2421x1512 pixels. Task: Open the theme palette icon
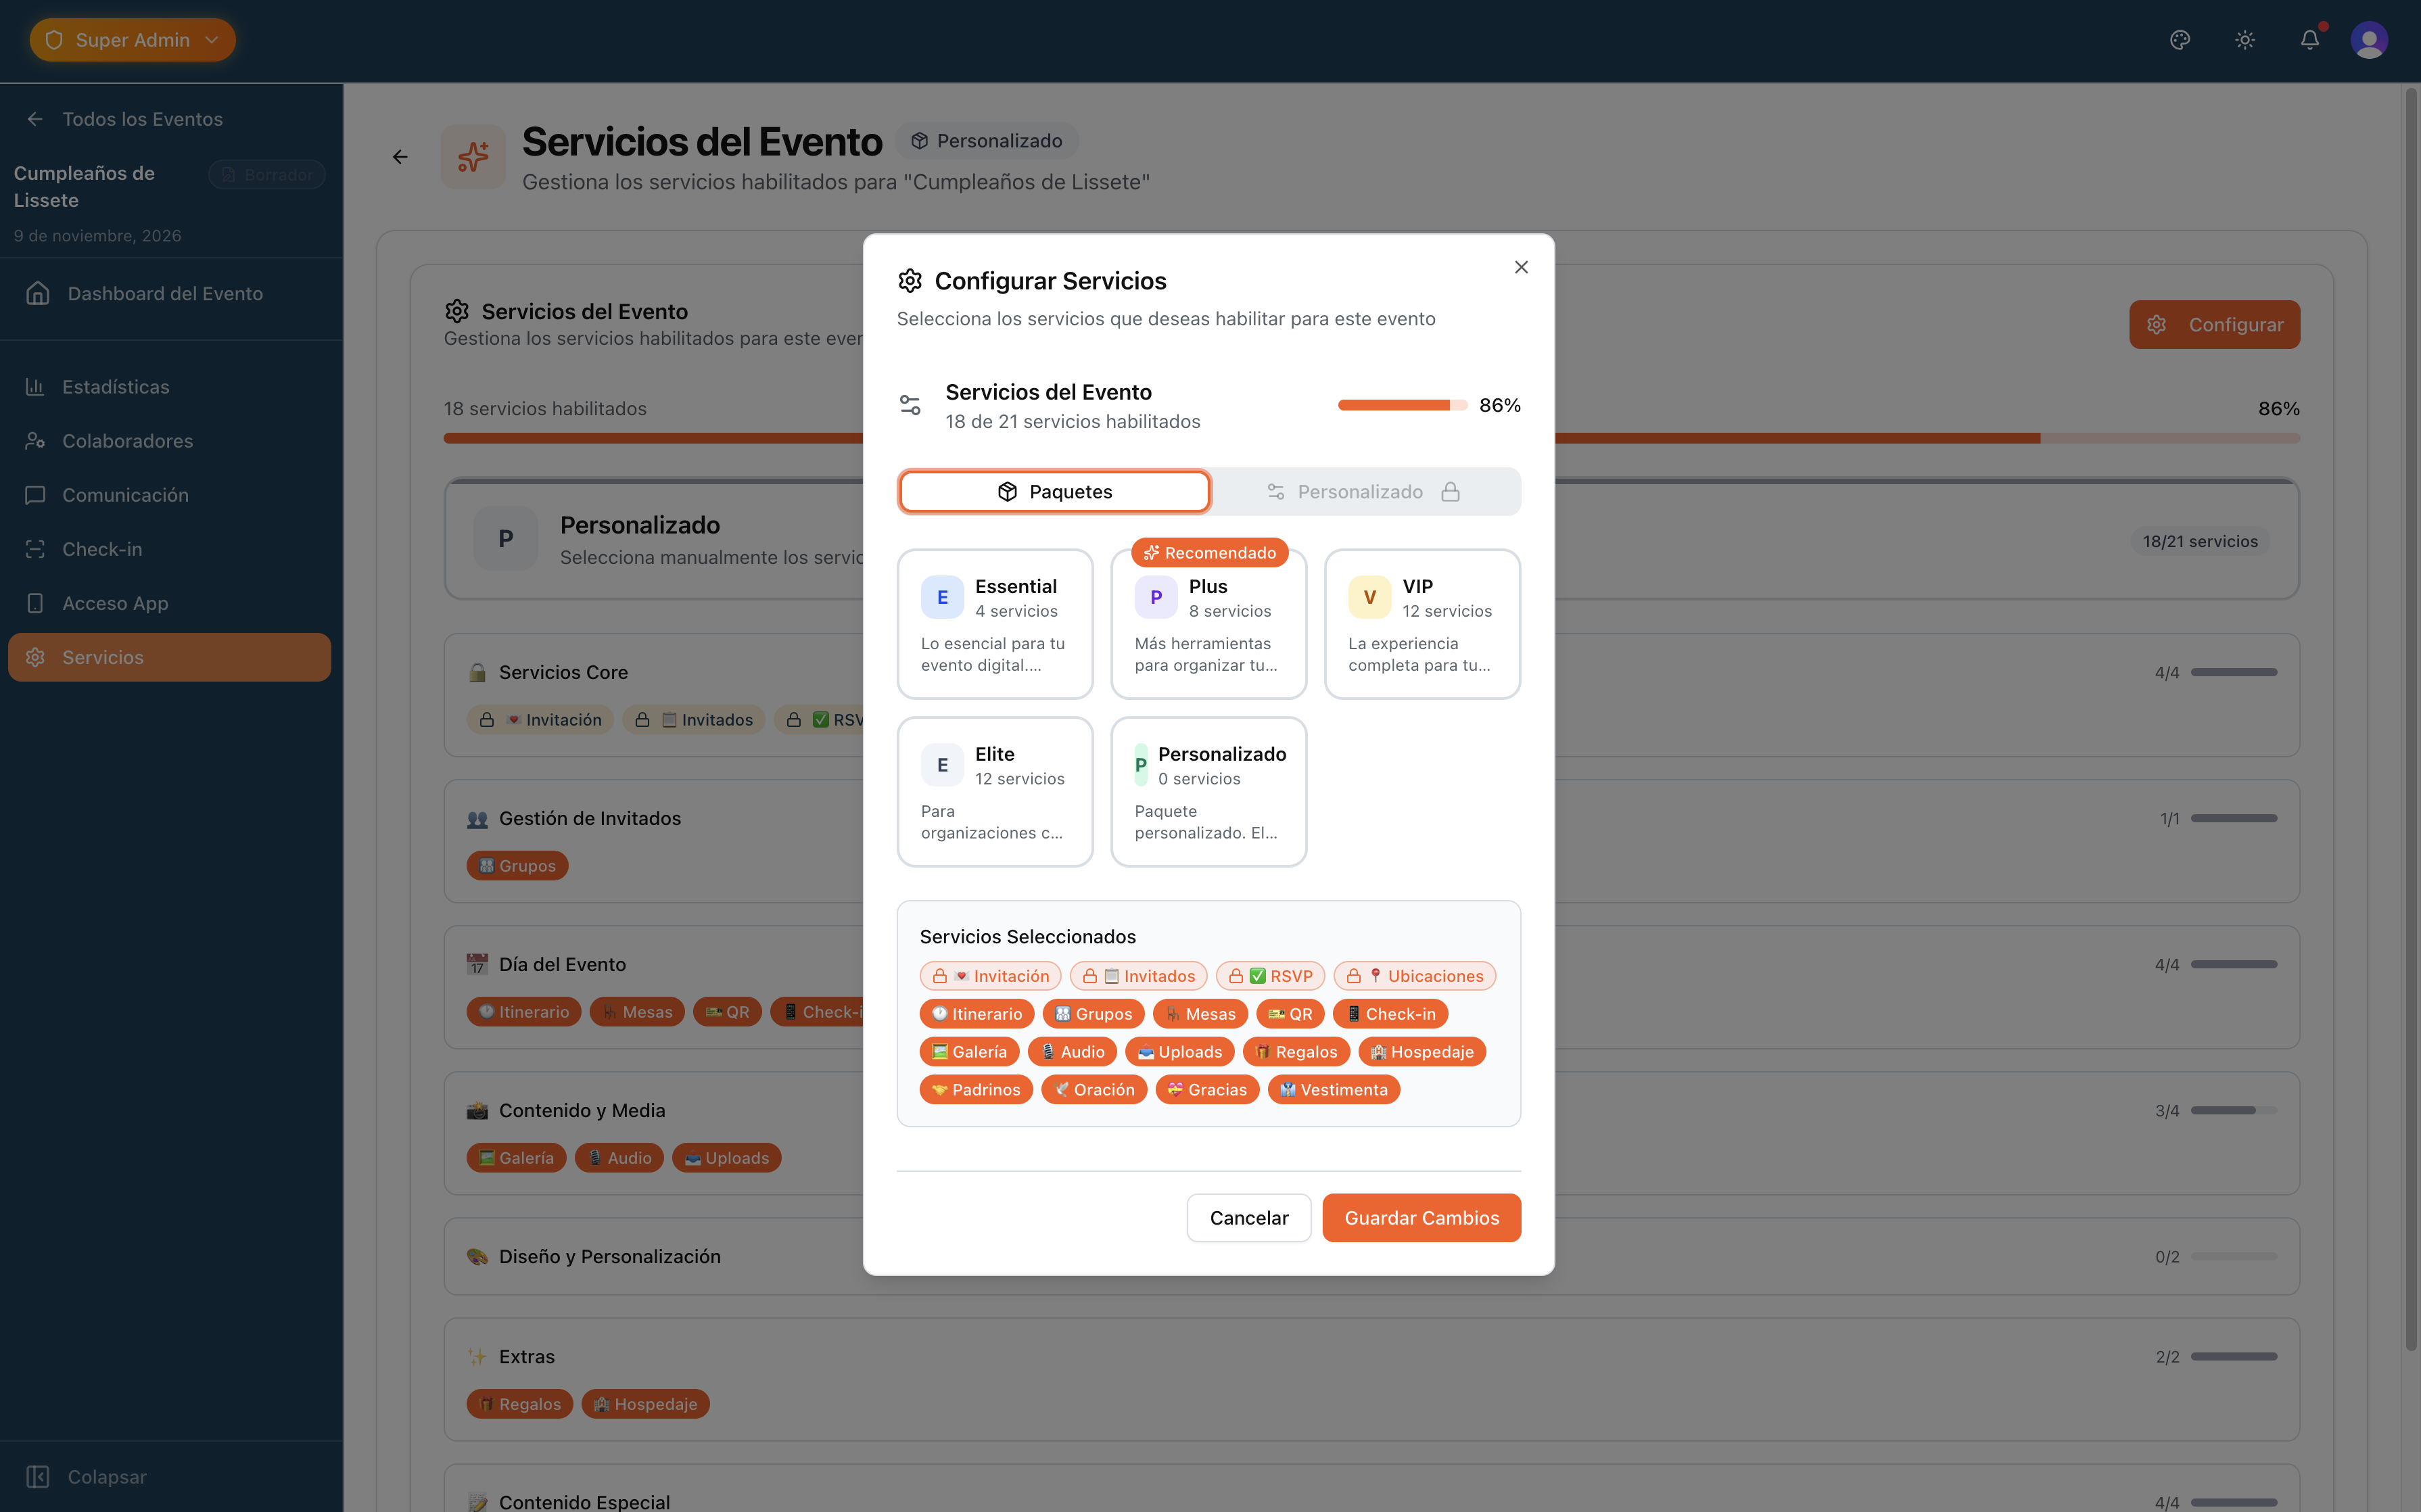tap(2180, 40)
